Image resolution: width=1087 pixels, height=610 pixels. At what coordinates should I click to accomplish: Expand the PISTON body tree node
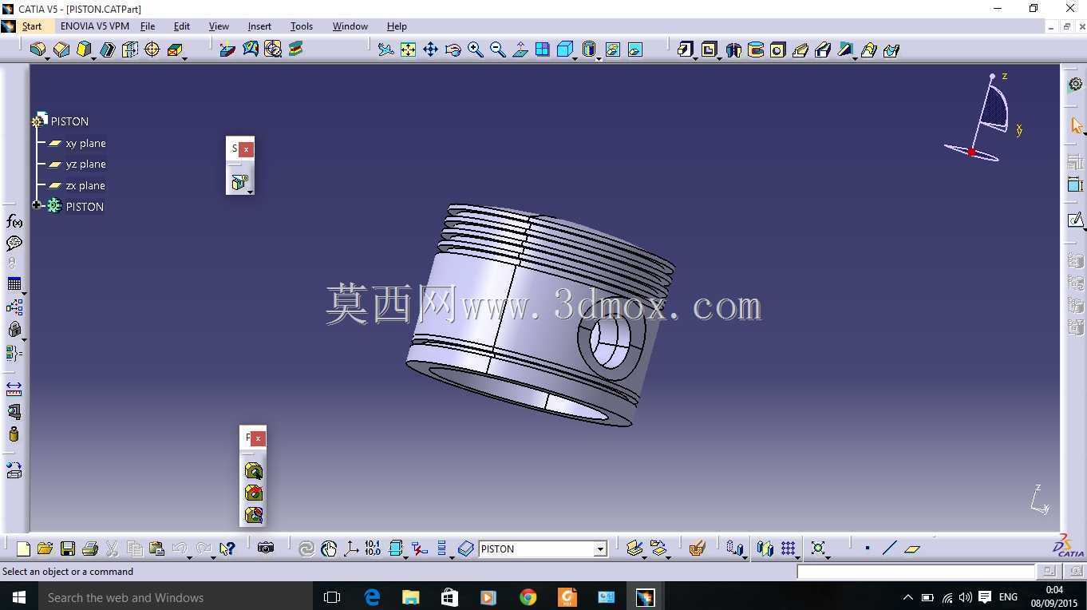37,205
